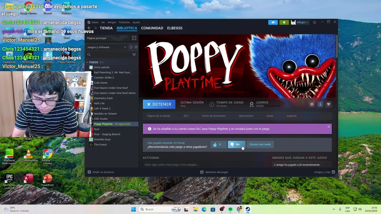Go to Página principal of library

coord(107,38)
